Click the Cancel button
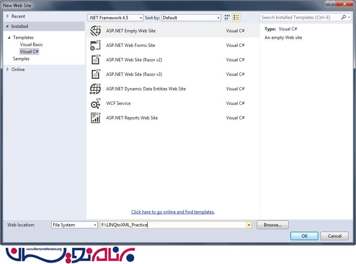Screen dimensions: 356x264 pyautogui.click(x=334, y=236)
